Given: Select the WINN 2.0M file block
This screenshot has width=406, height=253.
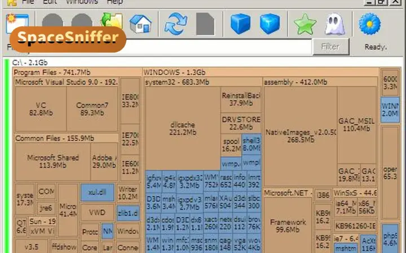Looking at the screenshot, I should pos(390,110).
